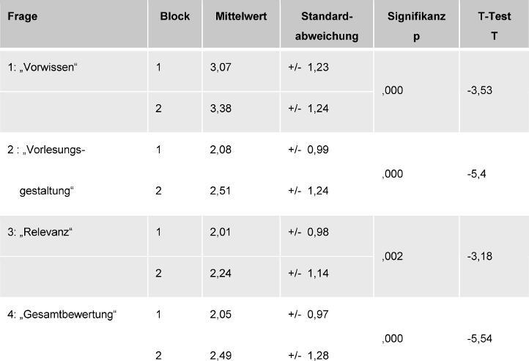The width and height of the screenshot is (529, 361).
Task: Click the T value -5,54
Action: point(477,338)
